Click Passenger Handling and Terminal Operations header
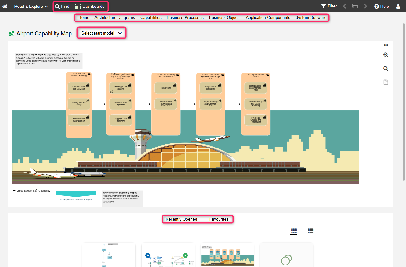The height and width of the screenshot is (267, 406). (121, 76)
